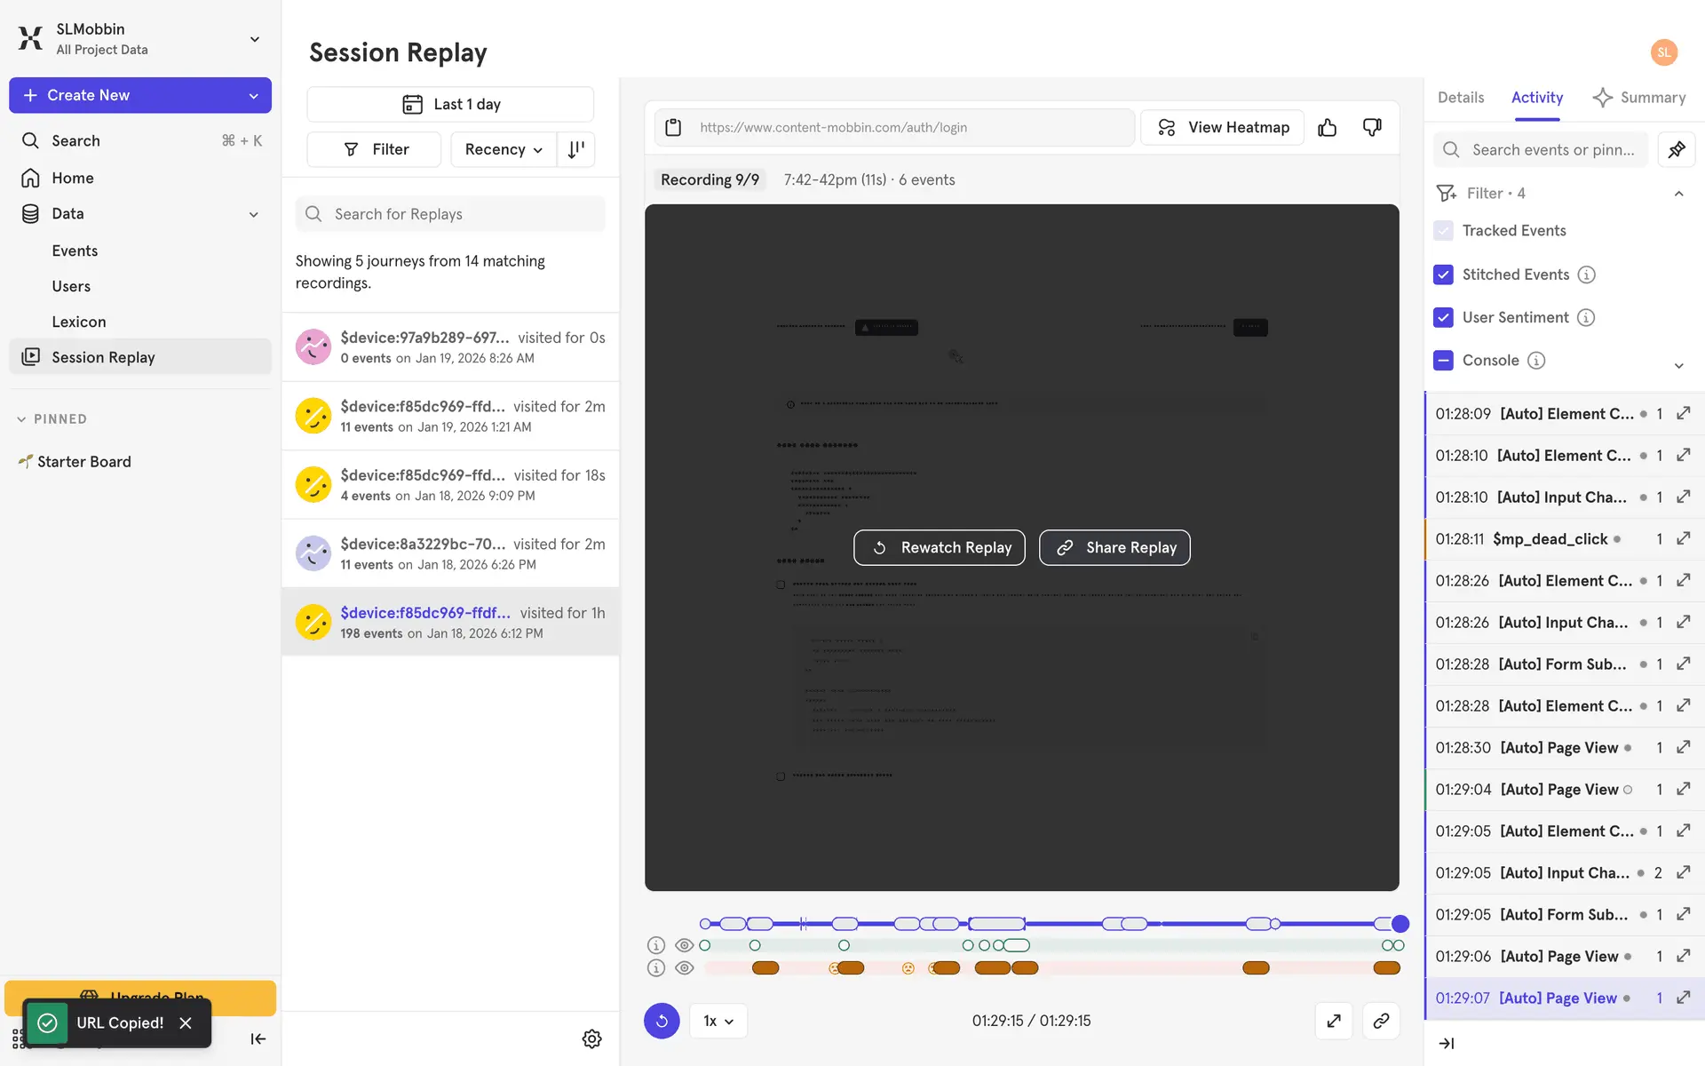Click the copy URL clipboard icon
Image resolution: width=1705 pixels, height=1066 pixels.
673,128
